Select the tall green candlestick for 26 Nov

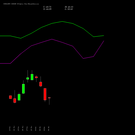click(23, 89)
